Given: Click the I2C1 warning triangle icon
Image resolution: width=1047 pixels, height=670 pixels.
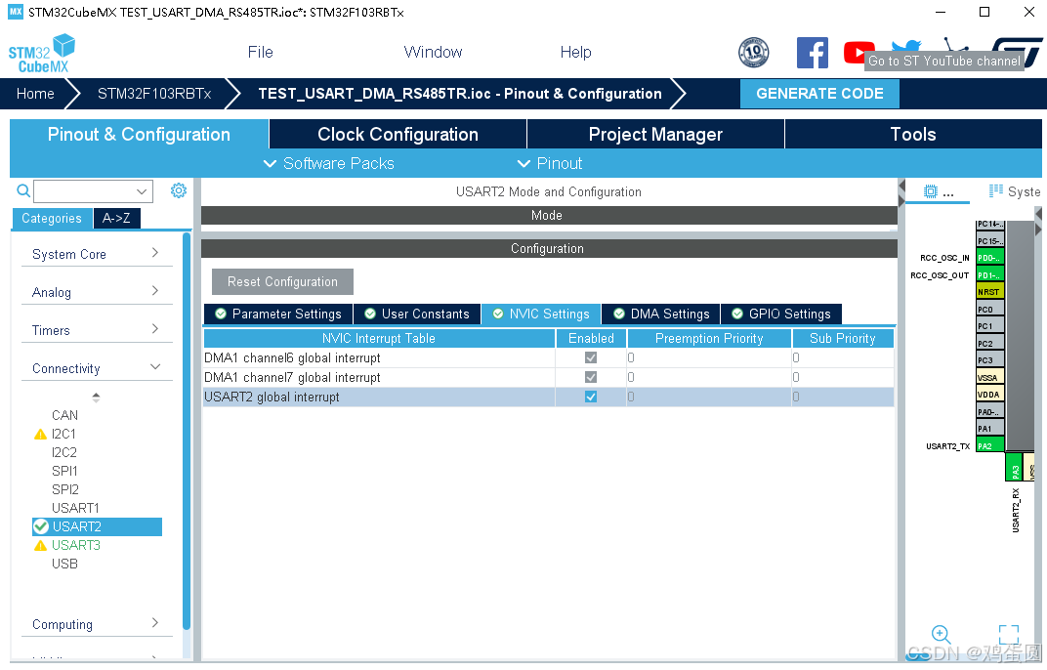Looking at the screenshot, I should click(40, 435).
